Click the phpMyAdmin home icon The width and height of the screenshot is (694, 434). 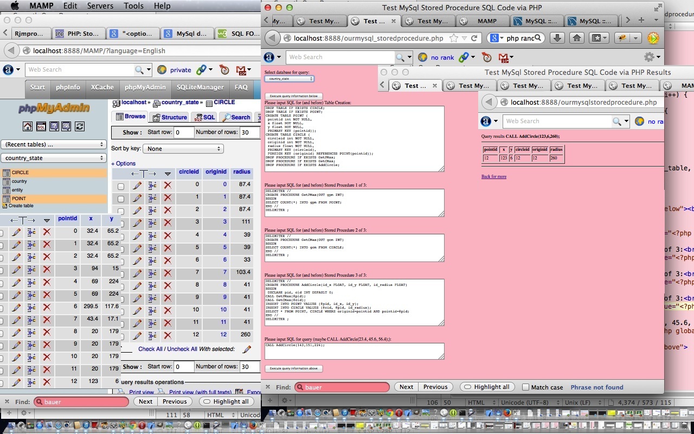click(28, 126)
